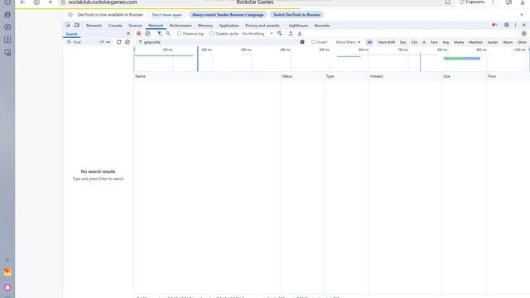Open the Performance tab
This screenshot has height=298, width=530.
click(181, 26)
